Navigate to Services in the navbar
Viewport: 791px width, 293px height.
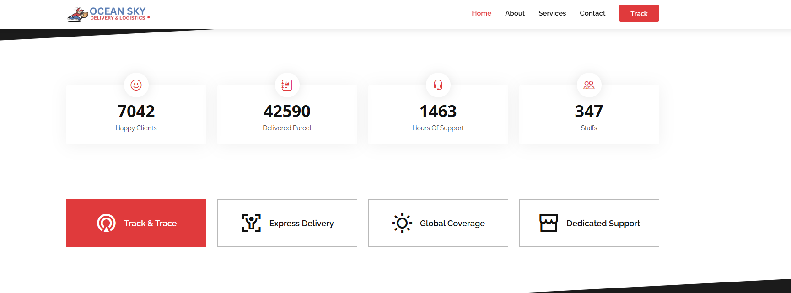coord(552,13)
